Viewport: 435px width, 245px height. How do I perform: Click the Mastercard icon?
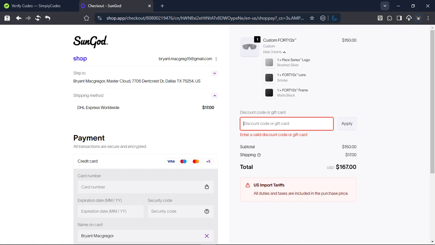[x=196, y=161]
